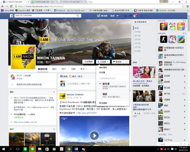Open the Hill Climb racing game icon
This screenshot has height=152, width=190.
tap(181, 39)
